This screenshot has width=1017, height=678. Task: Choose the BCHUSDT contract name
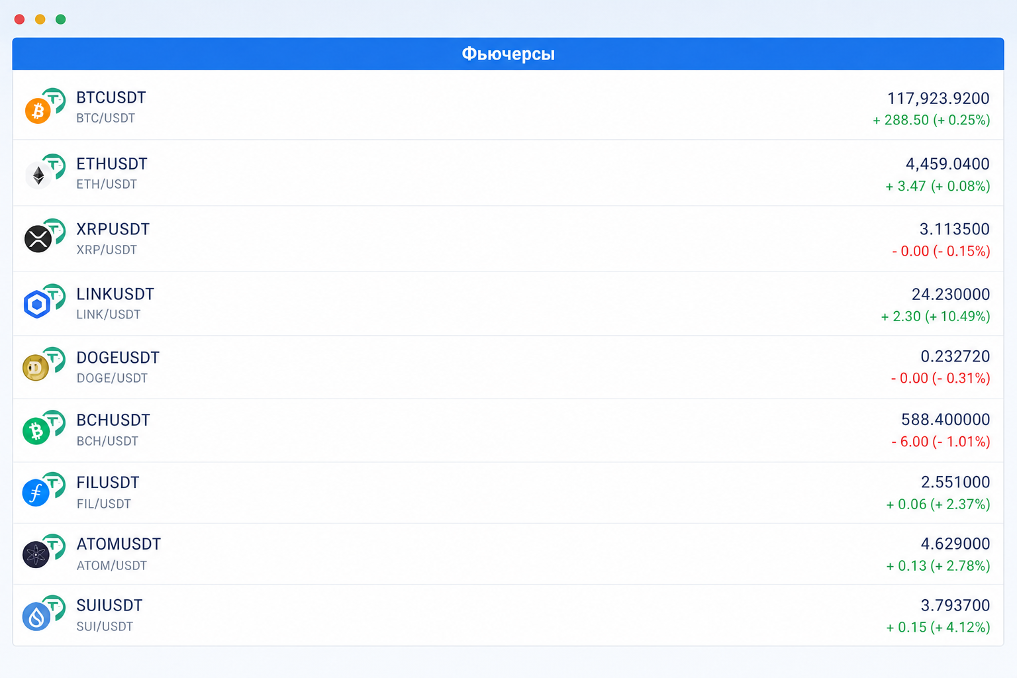[x=113, y=420]
